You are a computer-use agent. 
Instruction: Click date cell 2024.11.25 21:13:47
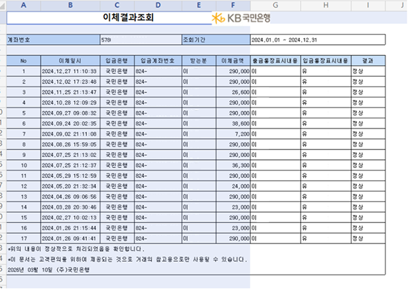coord(70,92)
